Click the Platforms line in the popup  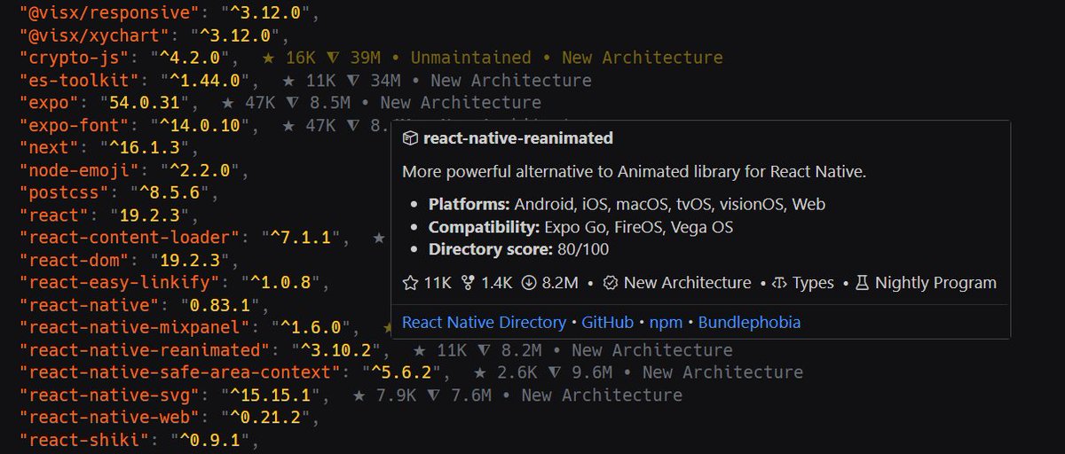[627, 204]
